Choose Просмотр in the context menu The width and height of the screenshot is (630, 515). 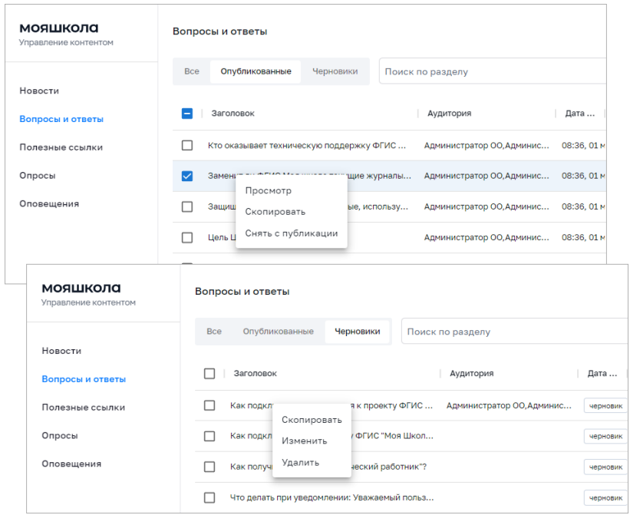click(x=292, y=190)
